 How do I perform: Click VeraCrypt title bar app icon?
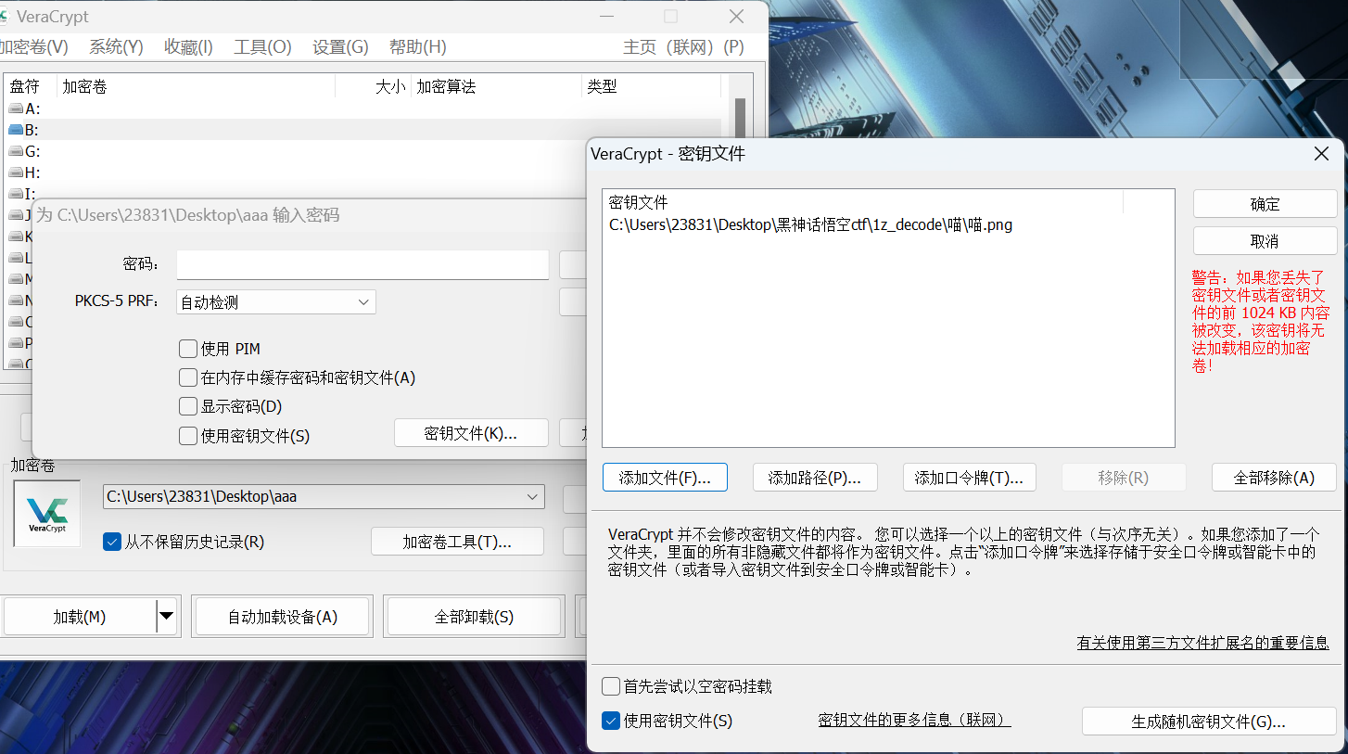(x=4, y=17)
